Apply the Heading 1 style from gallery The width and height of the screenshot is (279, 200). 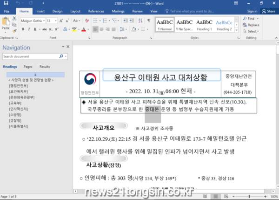pyautogui.click(x=204, y=25)
